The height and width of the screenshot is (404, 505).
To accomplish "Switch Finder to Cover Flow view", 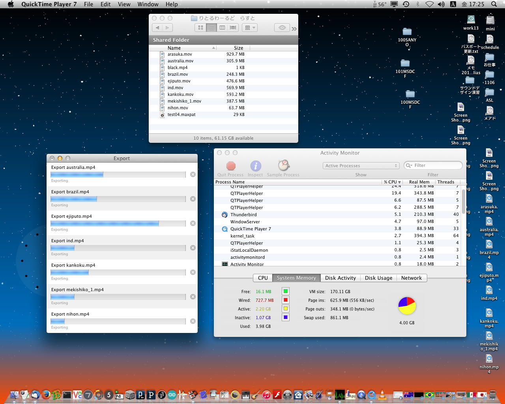I will 233,28.
